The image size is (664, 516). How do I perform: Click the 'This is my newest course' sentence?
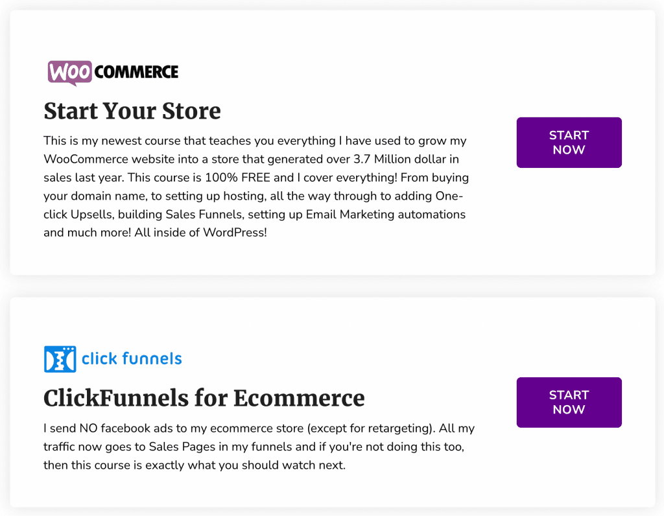coord(110,141)
